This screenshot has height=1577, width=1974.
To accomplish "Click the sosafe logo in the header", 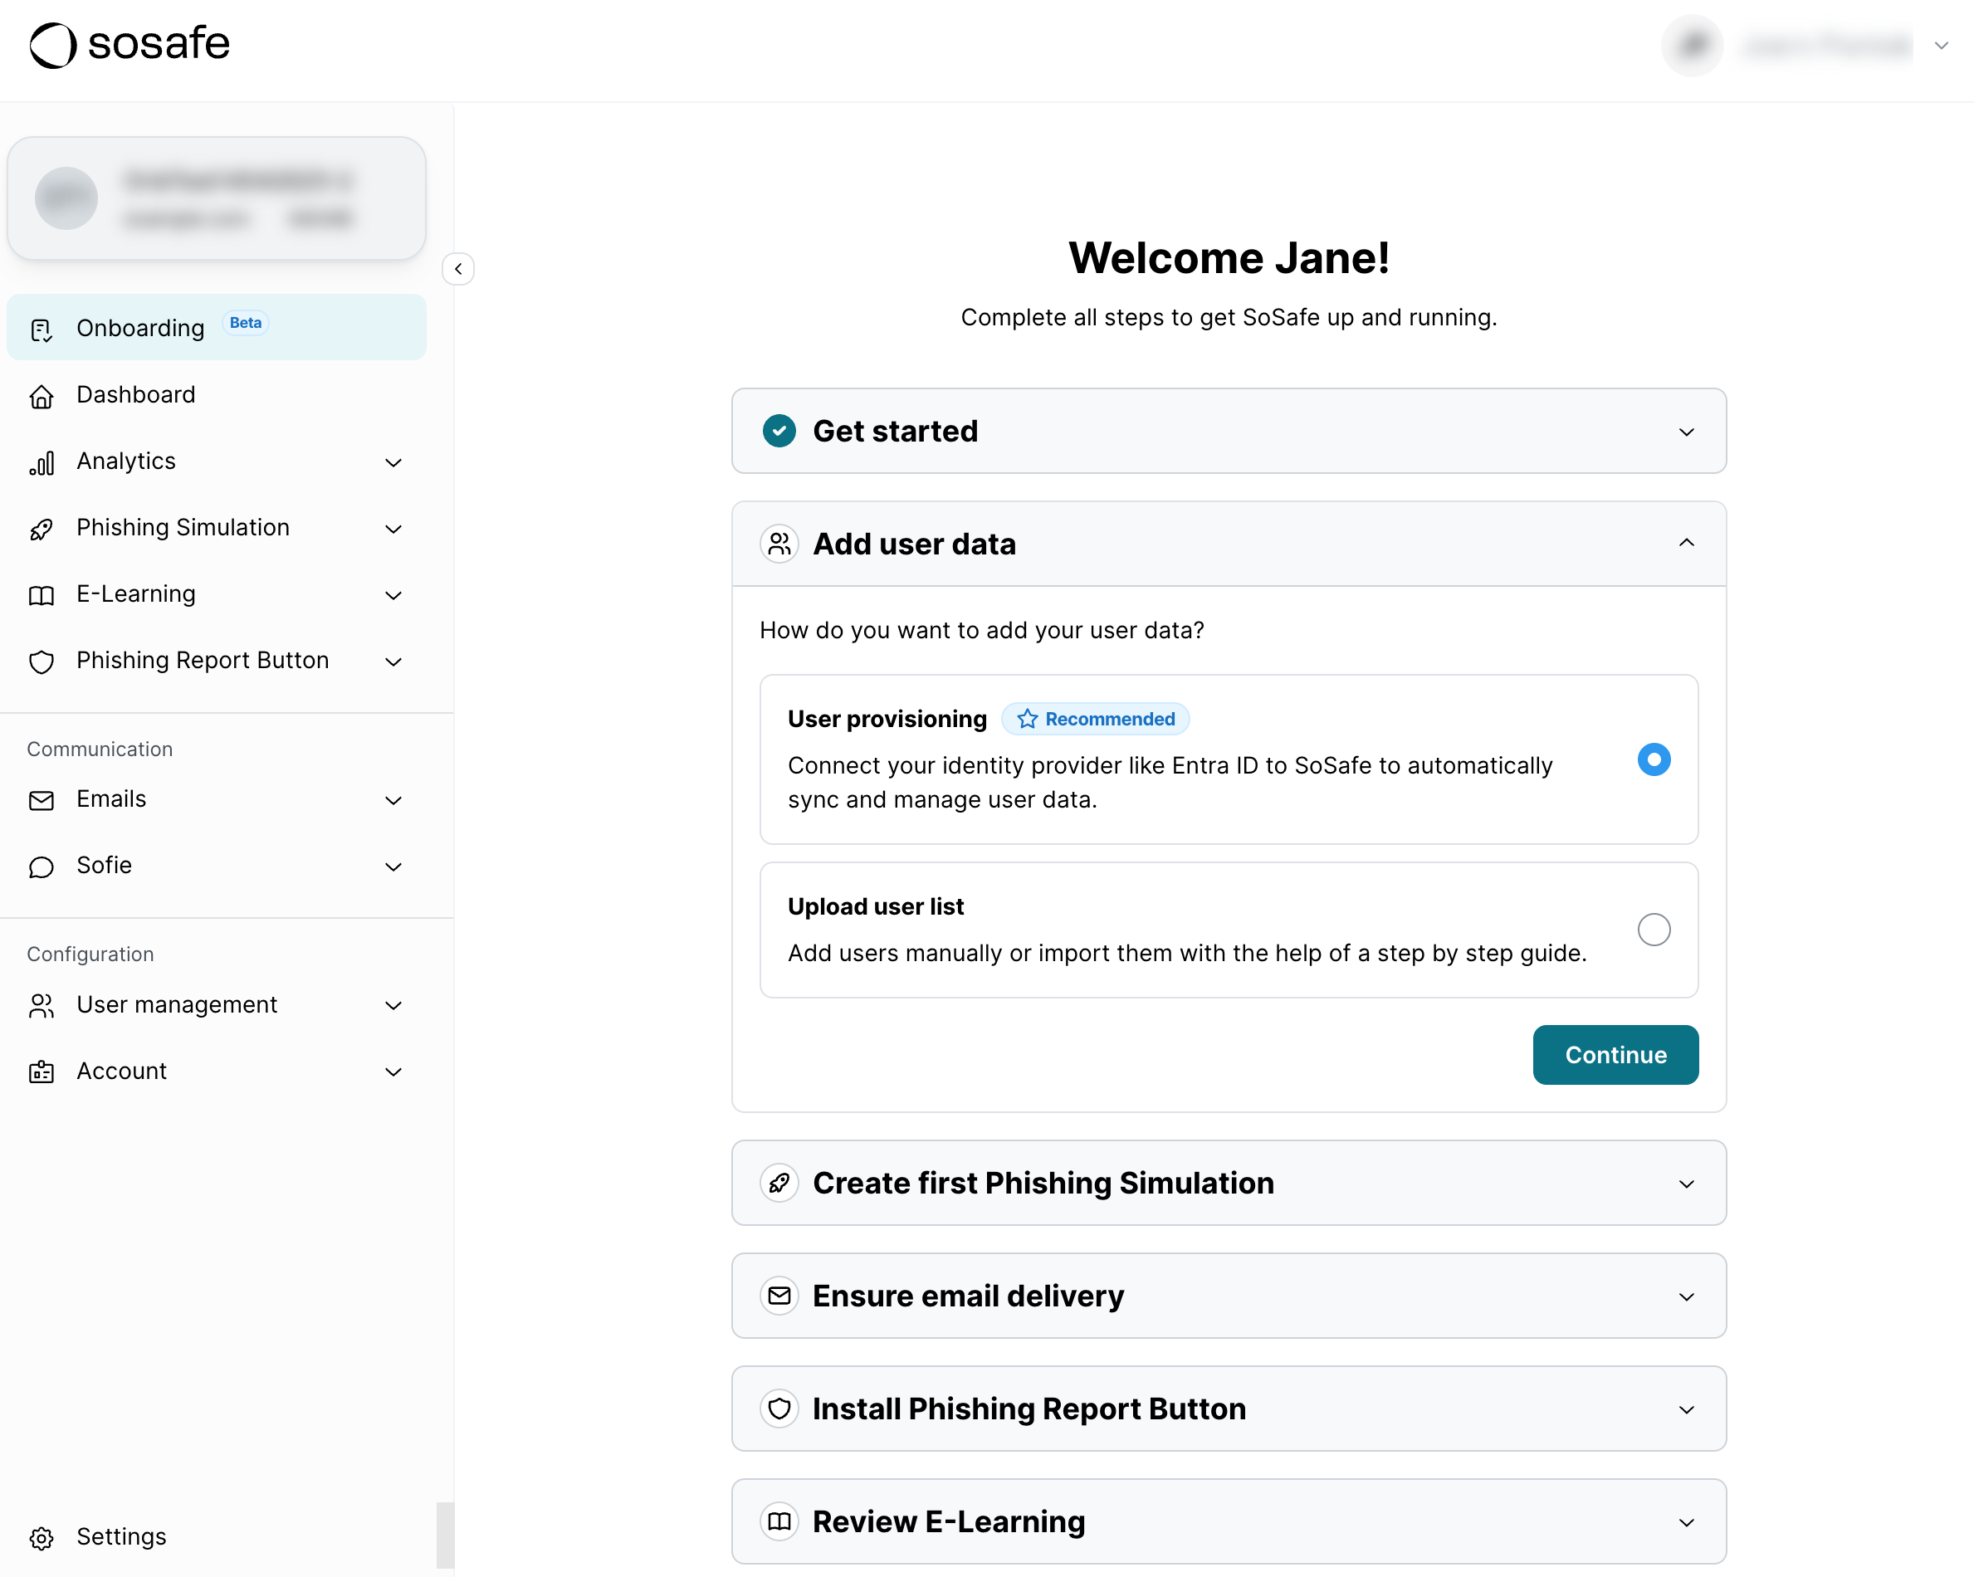I will tap(129, 44).
